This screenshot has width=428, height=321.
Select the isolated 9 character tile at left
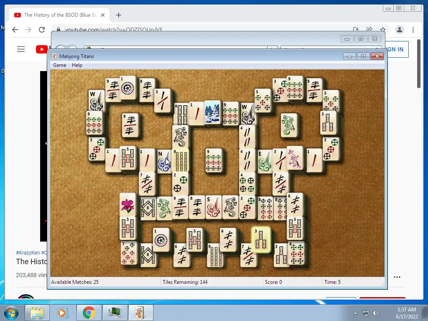(130, 125)
